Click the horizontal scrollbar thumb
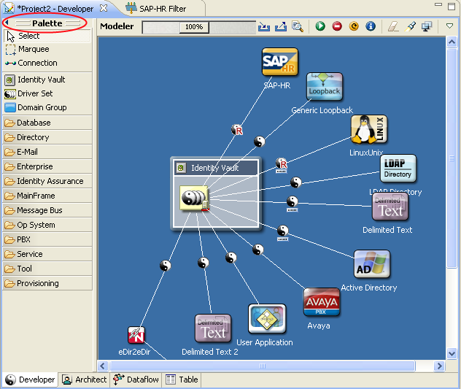 coord(263,366)
